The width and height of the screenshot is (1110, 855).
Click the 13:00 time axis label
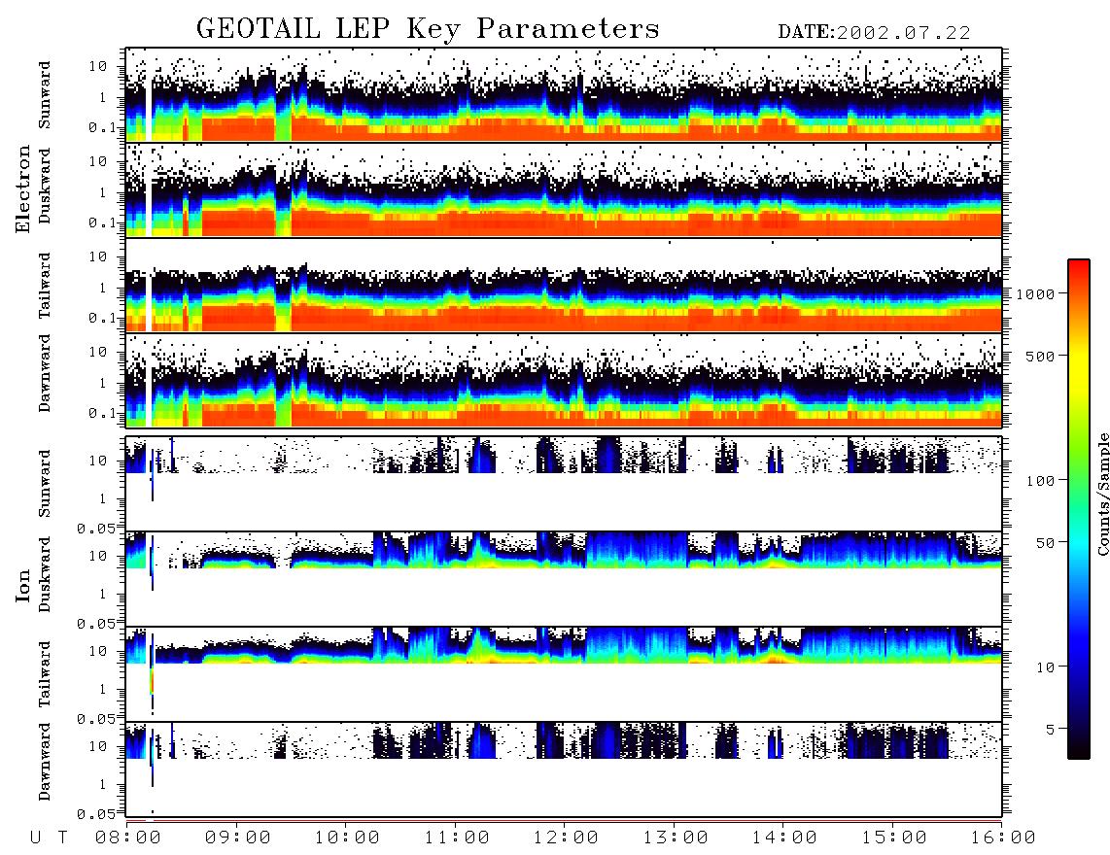676,838
